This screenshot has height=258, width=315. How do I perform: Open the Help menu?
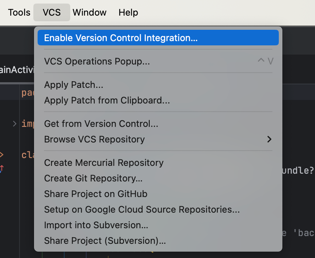click(x=128, y=12)
